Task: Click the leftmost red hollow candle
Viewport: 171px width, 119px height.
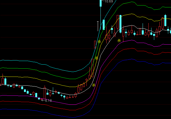Action: [x=3, y=81]
